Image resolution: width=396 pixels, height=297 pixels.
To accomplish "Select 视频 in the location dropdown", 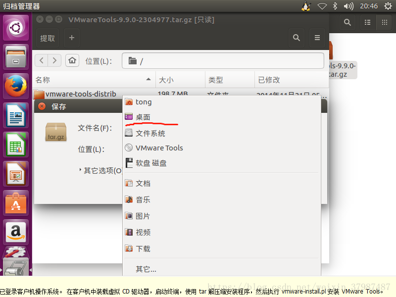I will pos(222,232).
